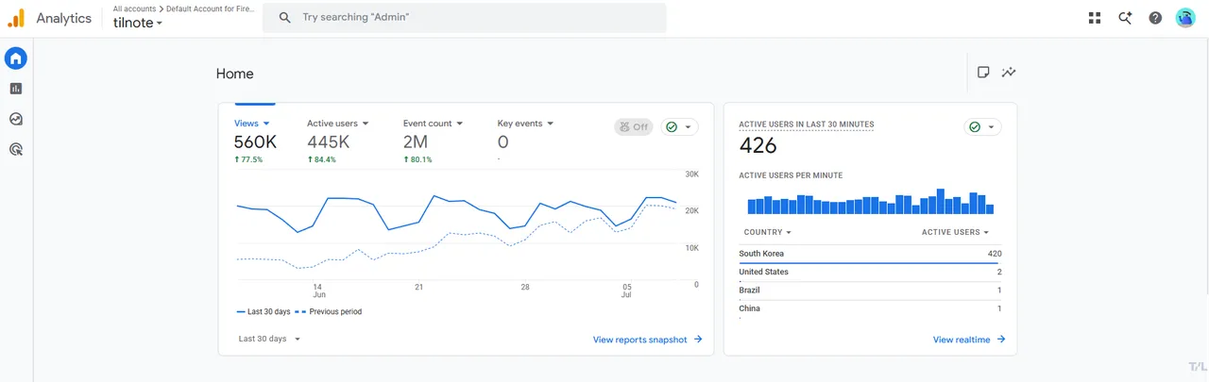This screenshot has height=382, width=1209.
Task: Click the Home page heading
Action: pyautogui.click(x=235, y=74)
